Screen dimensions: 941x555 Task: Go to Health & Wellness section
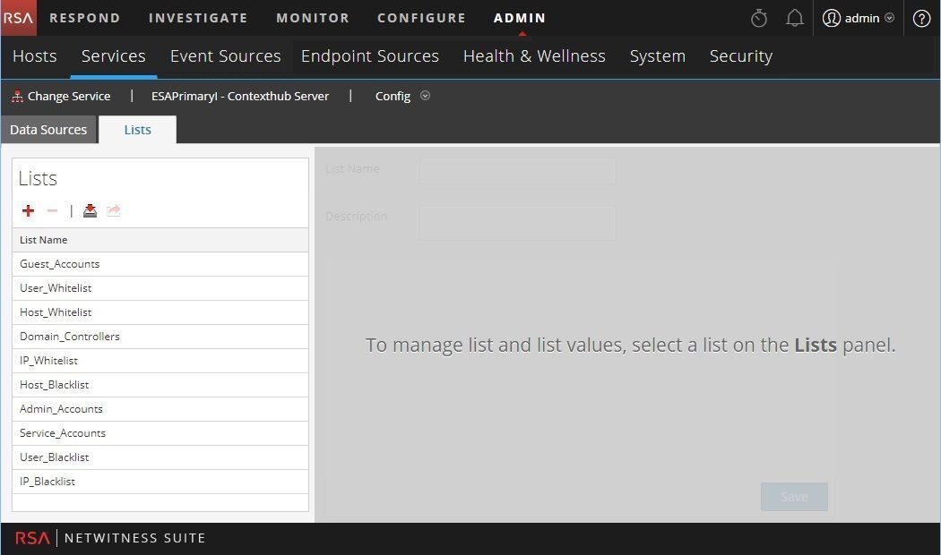pos(534,55)
